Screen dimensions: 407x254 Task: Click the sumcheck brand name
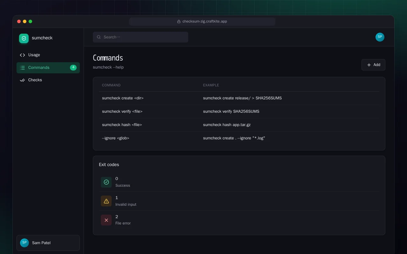(x=42, y=38)
